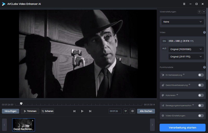The height and width of the screenshot is (133, 208).
Task: Click the start time 00:01:26:00
Action: pyautogui.click(x=8, y=105)
